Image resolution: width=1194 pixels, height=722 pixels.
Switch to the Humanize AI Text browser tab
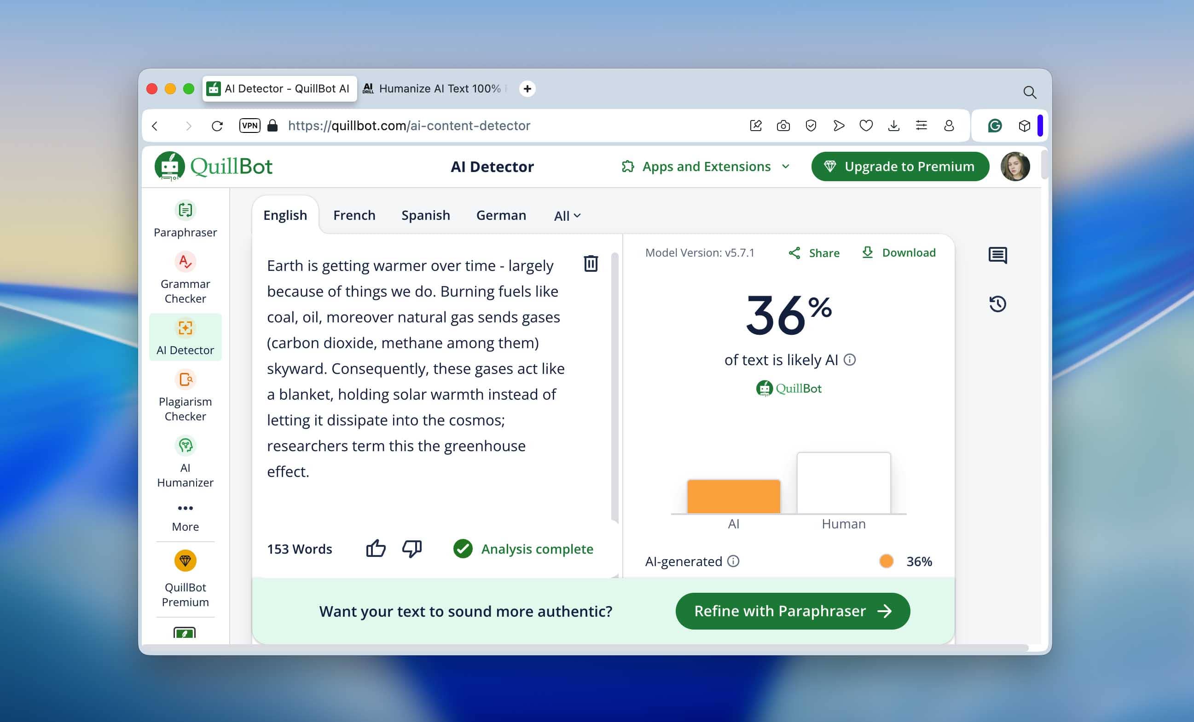pyautogui.click(x=434, y=89)
